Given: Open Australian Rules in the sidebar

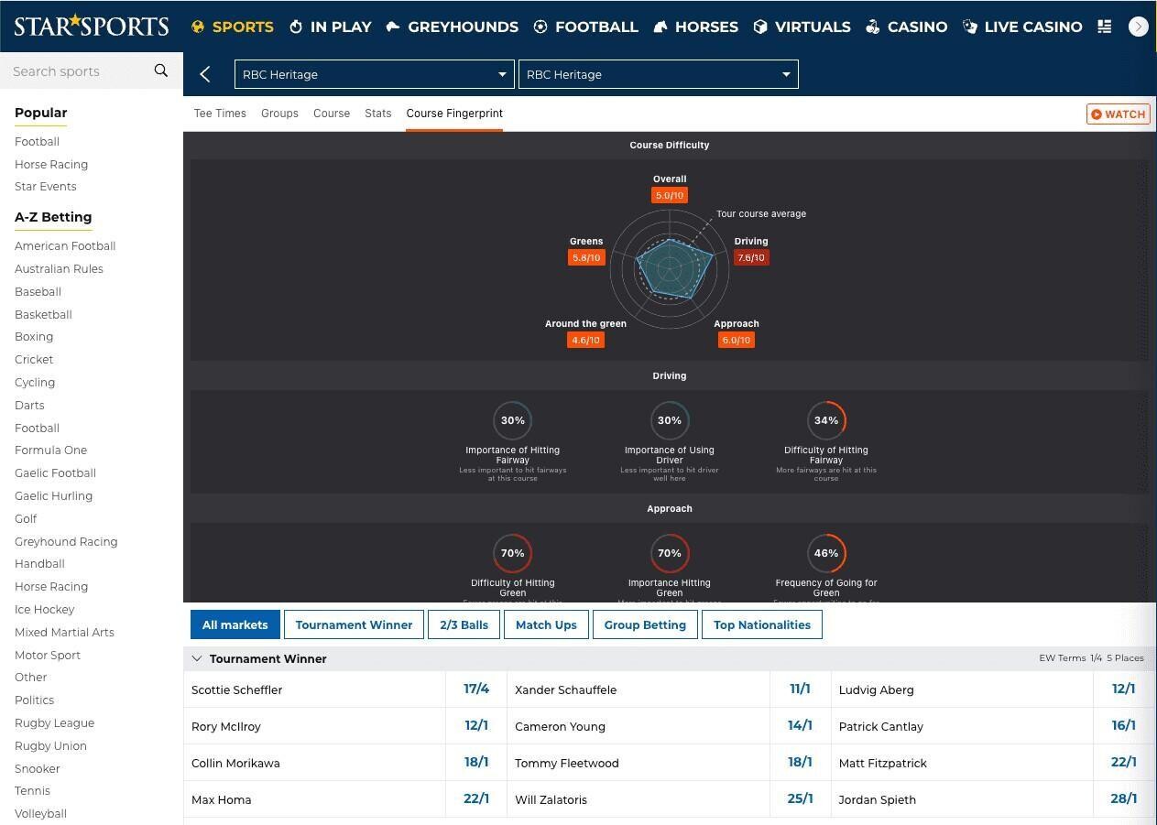Looking at the screenshot, I should click(59, 269).
